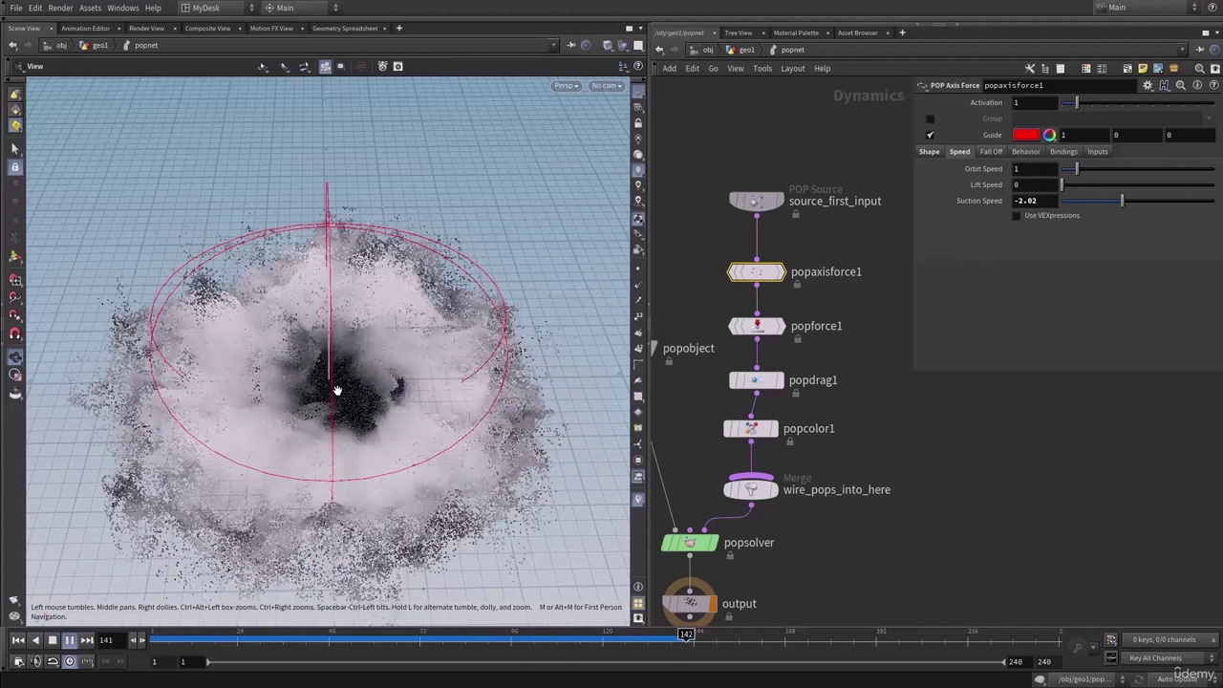The image size is (1223, 688).
Task: Select the popaxisforce1 node icon
Action: pos(757,272)
